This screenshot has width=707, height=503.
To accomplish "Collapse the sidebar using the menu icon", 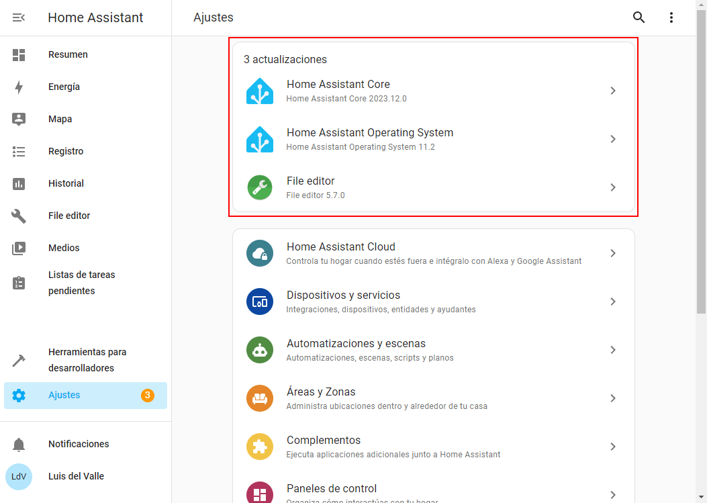I will coord(19,17).
